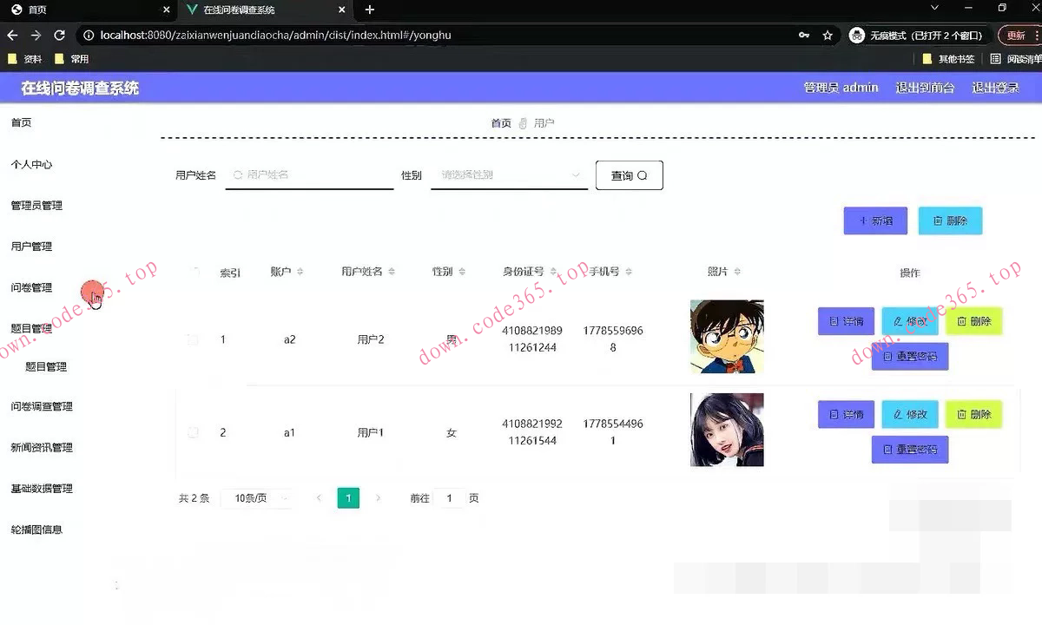The image size is (1042, 625).
Task: Click the browser page reload icon
Action: coord(58,36)
